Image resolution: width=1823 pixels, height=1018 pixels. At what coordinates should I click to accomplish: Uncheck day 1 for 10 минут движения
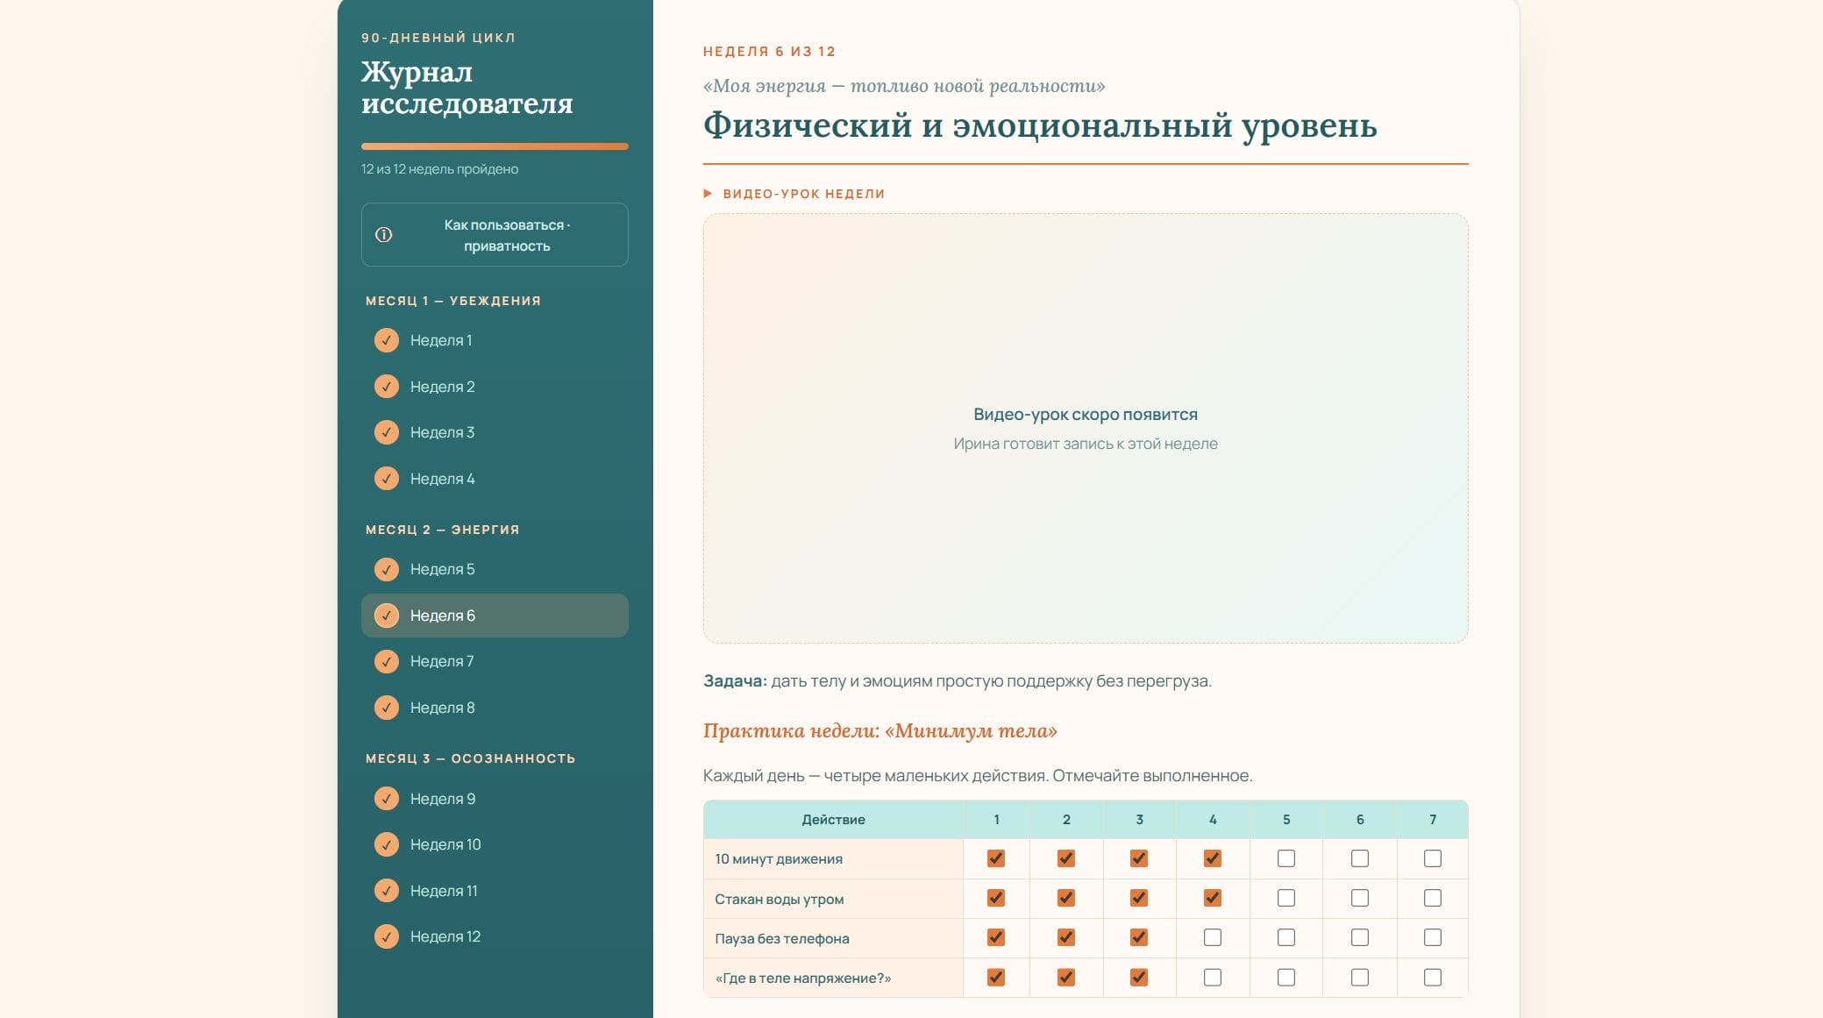pos(996,858)
